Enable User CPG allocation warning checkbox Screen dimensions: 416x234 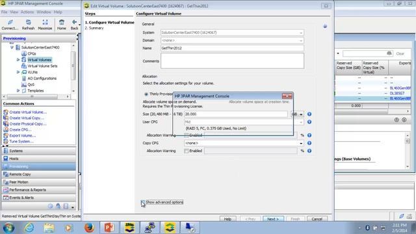coord(187,135)
